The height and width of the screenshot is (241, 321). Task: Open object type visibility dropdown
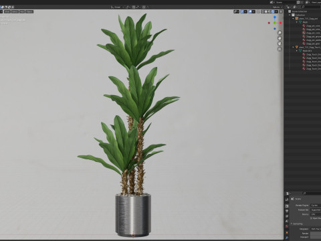point(236,11)
